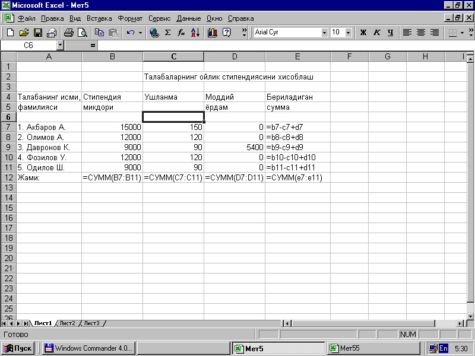Align cell text right

point(435,33)
